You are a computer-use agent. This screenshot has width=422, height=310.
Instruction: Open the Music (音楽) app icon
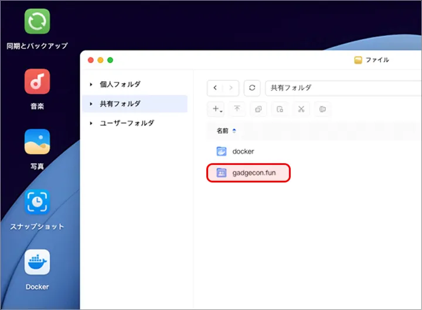[37, 81]
